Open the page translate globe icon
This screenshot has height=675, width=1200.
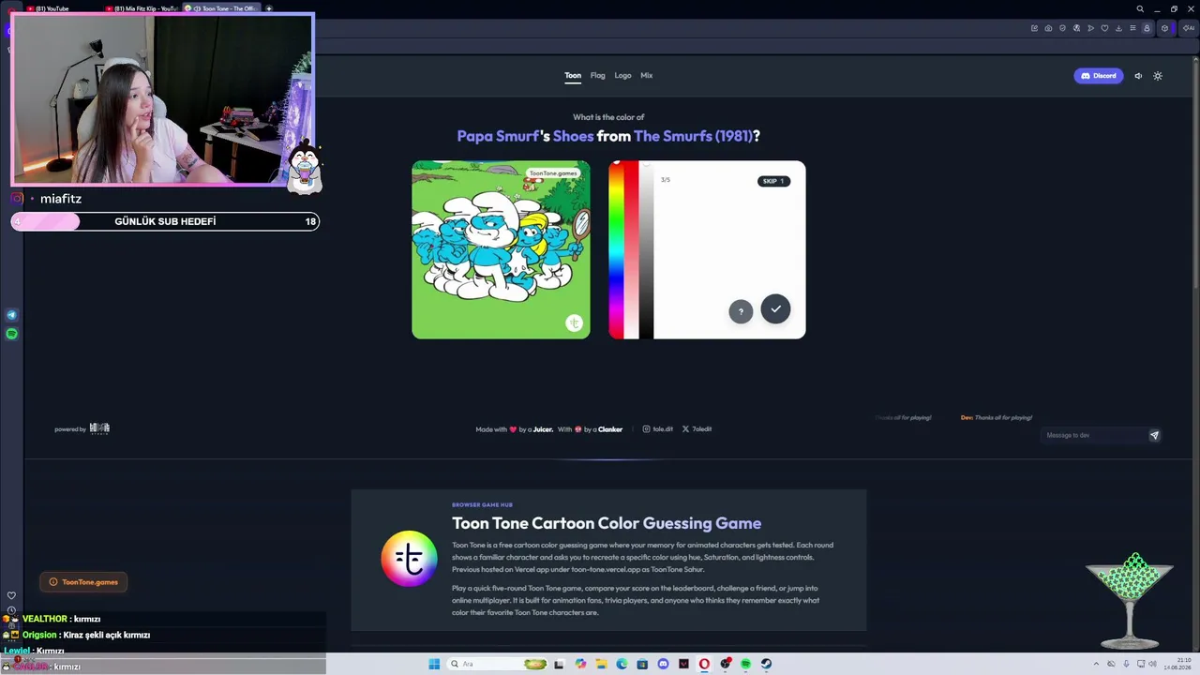[1076, 28]
